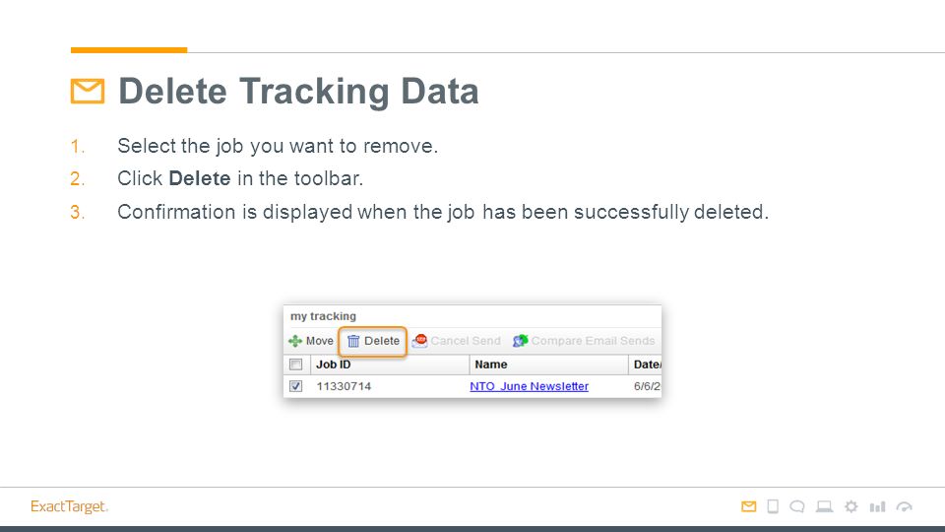
Task: Click the Job ID column header
Action: 334,365
